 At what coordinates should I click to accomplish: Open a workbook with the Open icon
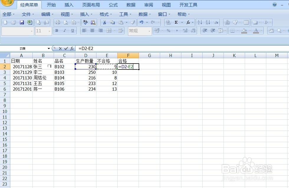tap(14, 22)
